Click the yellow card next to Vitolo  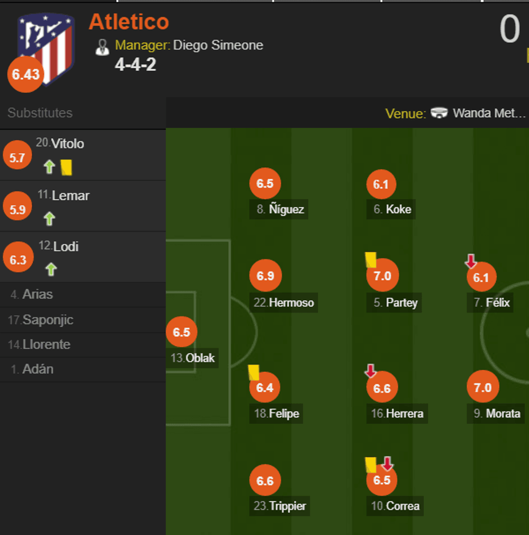(x=65, y=168)
